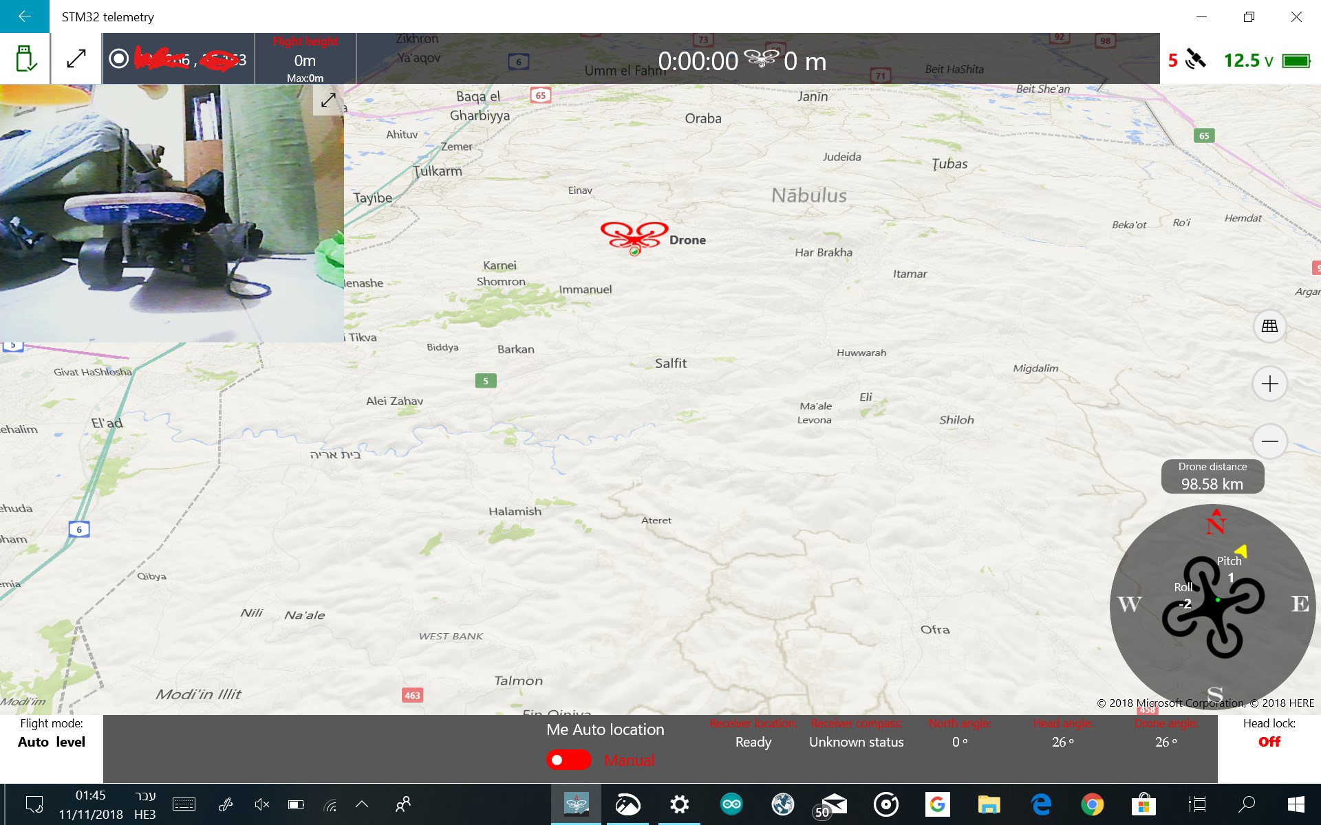Click the Drone distance 98.58 km label
The image size is (1321, 825).
pos(1212,476)
